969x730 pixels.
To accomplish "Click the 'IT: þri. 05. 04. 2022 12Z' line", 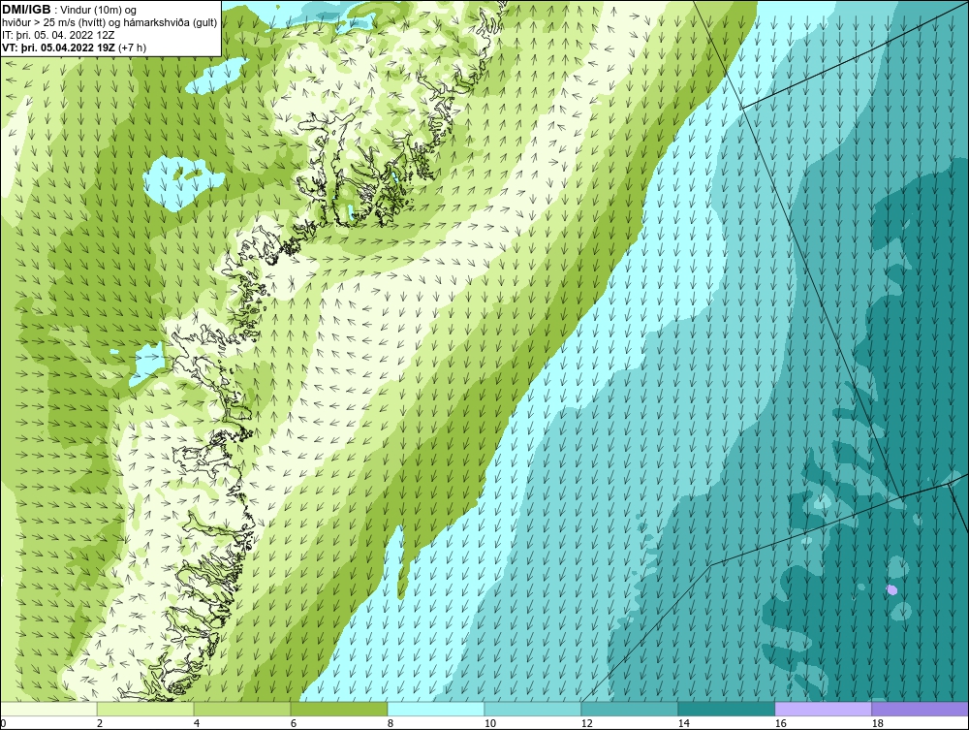I will [x=58, y=35].
